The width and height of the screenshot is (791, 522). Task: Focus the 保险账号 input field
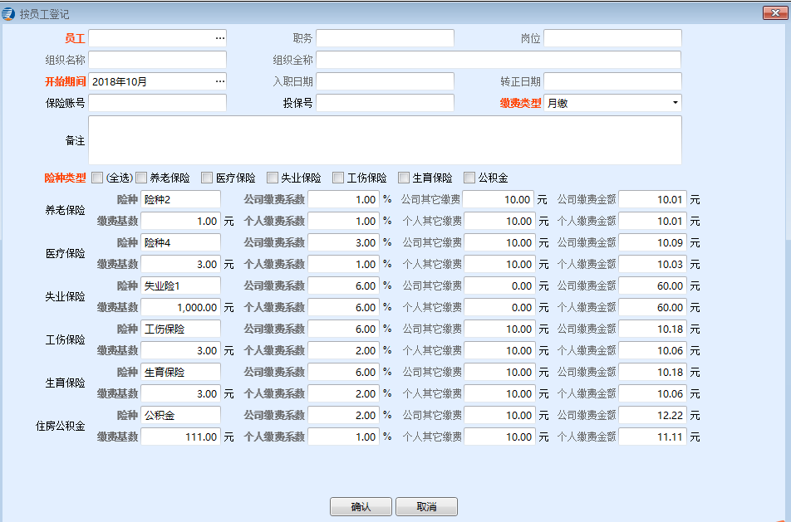[157, 103]
